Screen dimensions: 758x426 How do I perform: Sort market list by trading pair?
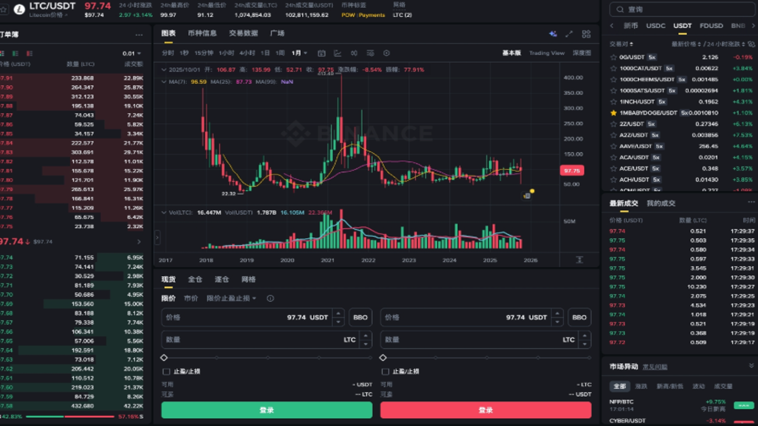point(622,44)
